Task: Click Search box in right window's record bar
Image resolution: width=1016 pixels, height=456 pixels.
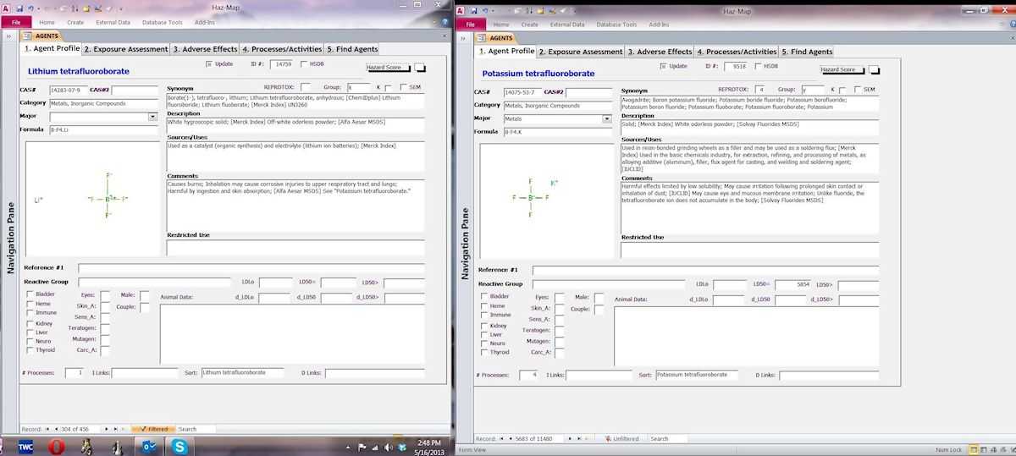Action: click(669, 439)
